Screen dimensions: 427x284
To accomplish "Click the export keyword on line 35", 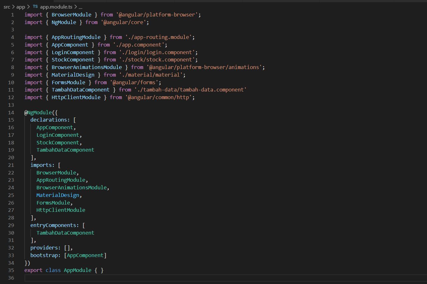I will click(33, 270).
